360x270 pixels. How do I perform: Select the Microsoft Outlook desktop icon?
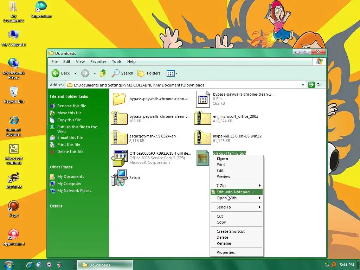click(x=14, y=154)
